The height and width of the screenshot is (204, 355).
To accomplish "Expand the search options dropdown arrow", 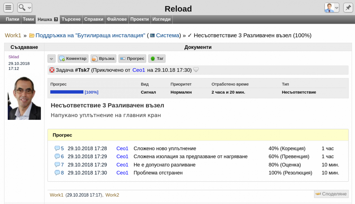I will 29,8.
